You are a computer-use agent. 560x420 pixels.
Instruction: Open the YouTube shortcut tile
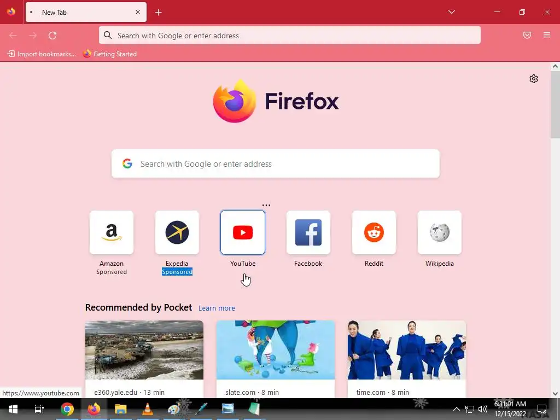[243, 232]
